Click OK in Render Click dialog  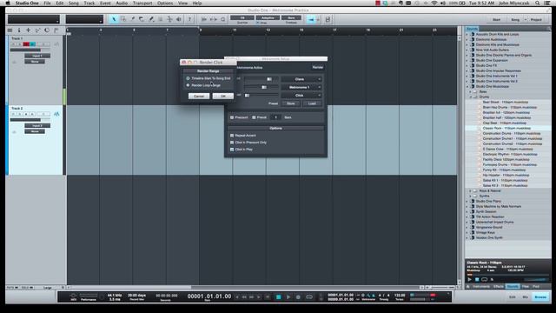pos(223,97)
